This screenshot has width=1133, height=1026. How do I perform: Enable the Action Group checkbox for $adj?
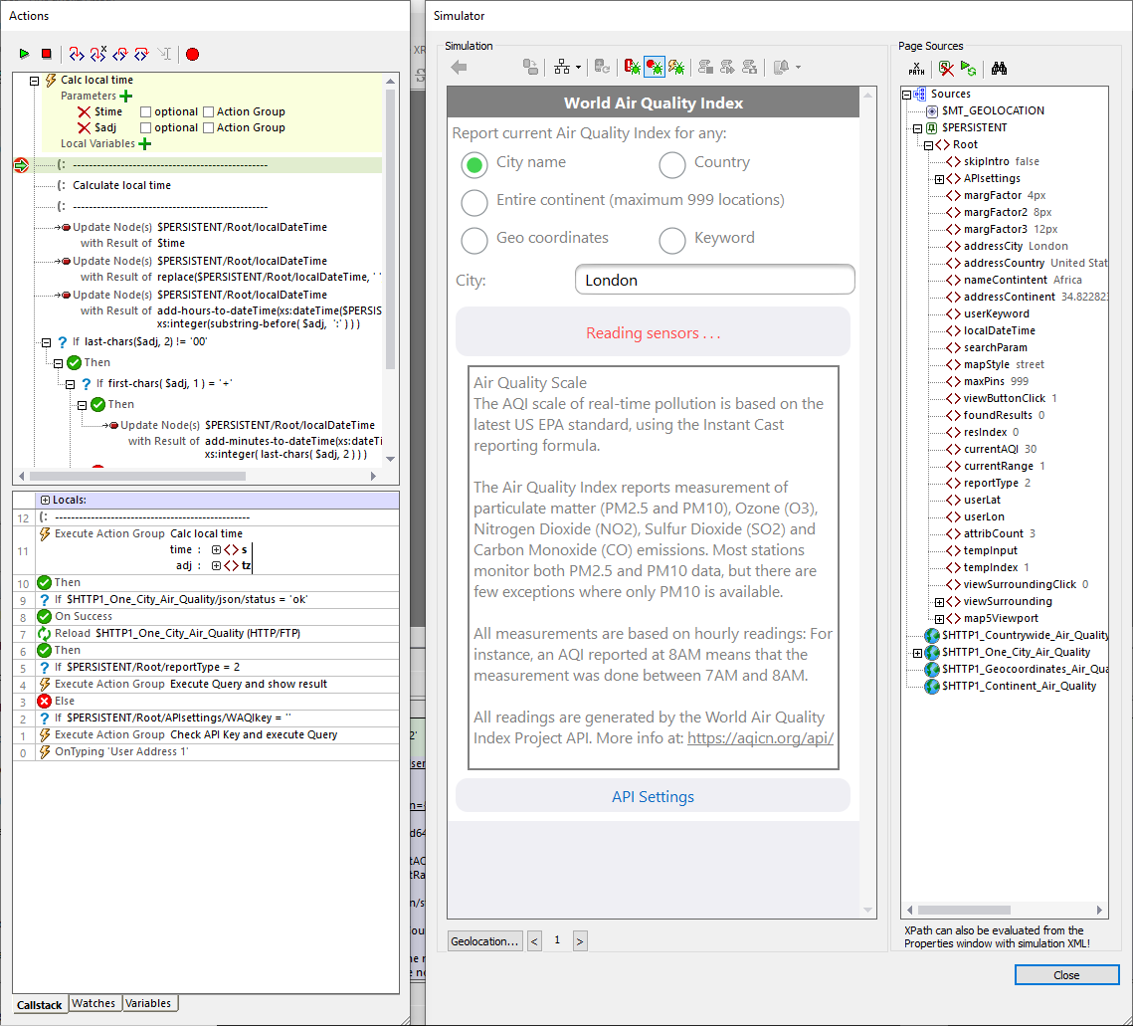click(x=209, y=128)
